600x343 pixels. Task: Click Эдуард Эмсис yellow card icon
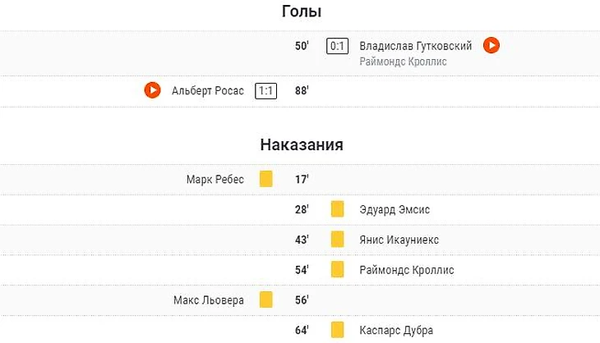tap(337, 209)
